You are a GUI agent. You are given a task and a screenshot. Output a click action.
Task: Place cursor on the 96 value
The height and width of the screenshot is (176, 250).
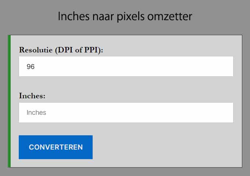pyautogui.click(x=31, y=67)
